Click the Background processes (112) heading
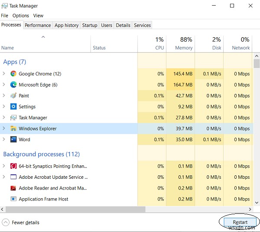Image resolution: width=260 pixels, height=232 pixels. [x=42, y=154]
